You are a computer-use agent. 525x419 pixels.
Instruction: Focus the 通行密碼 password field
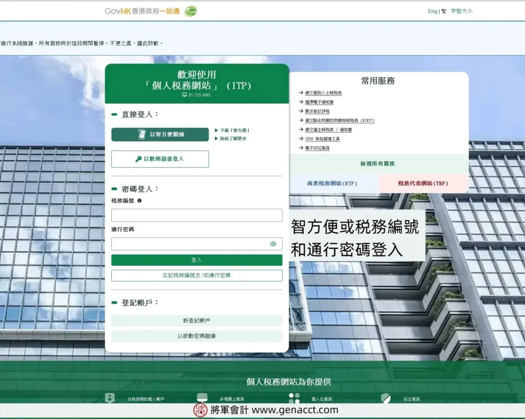pyautogui.click(x=197, y=244)
